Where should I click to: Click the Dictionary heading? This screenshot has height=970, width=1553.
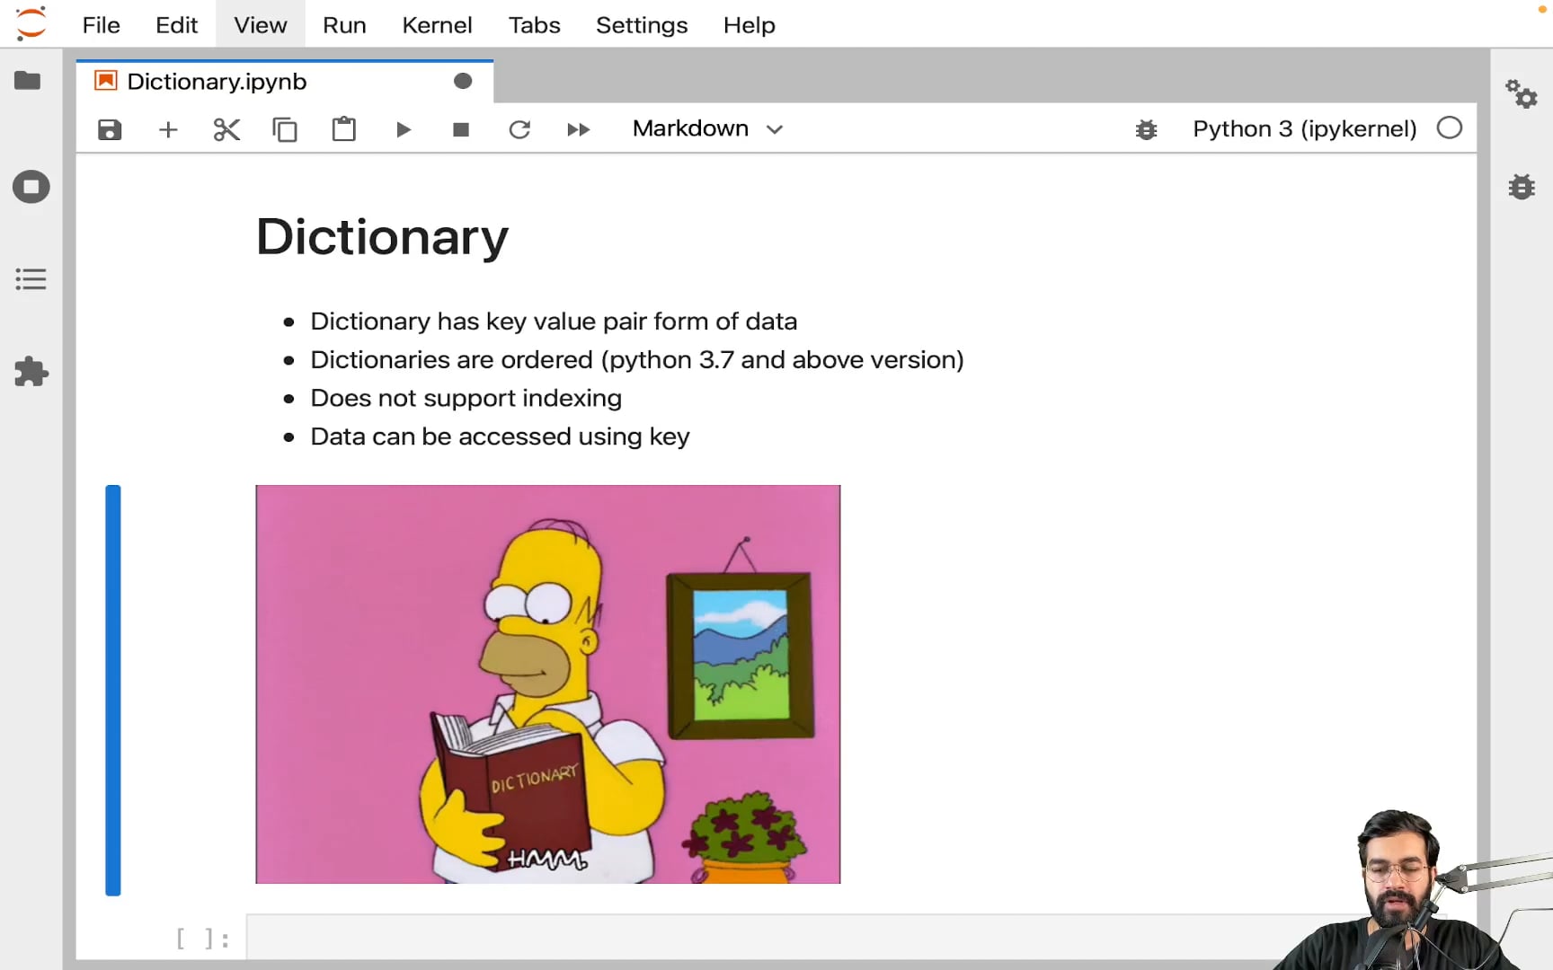[x=383, y=237]
